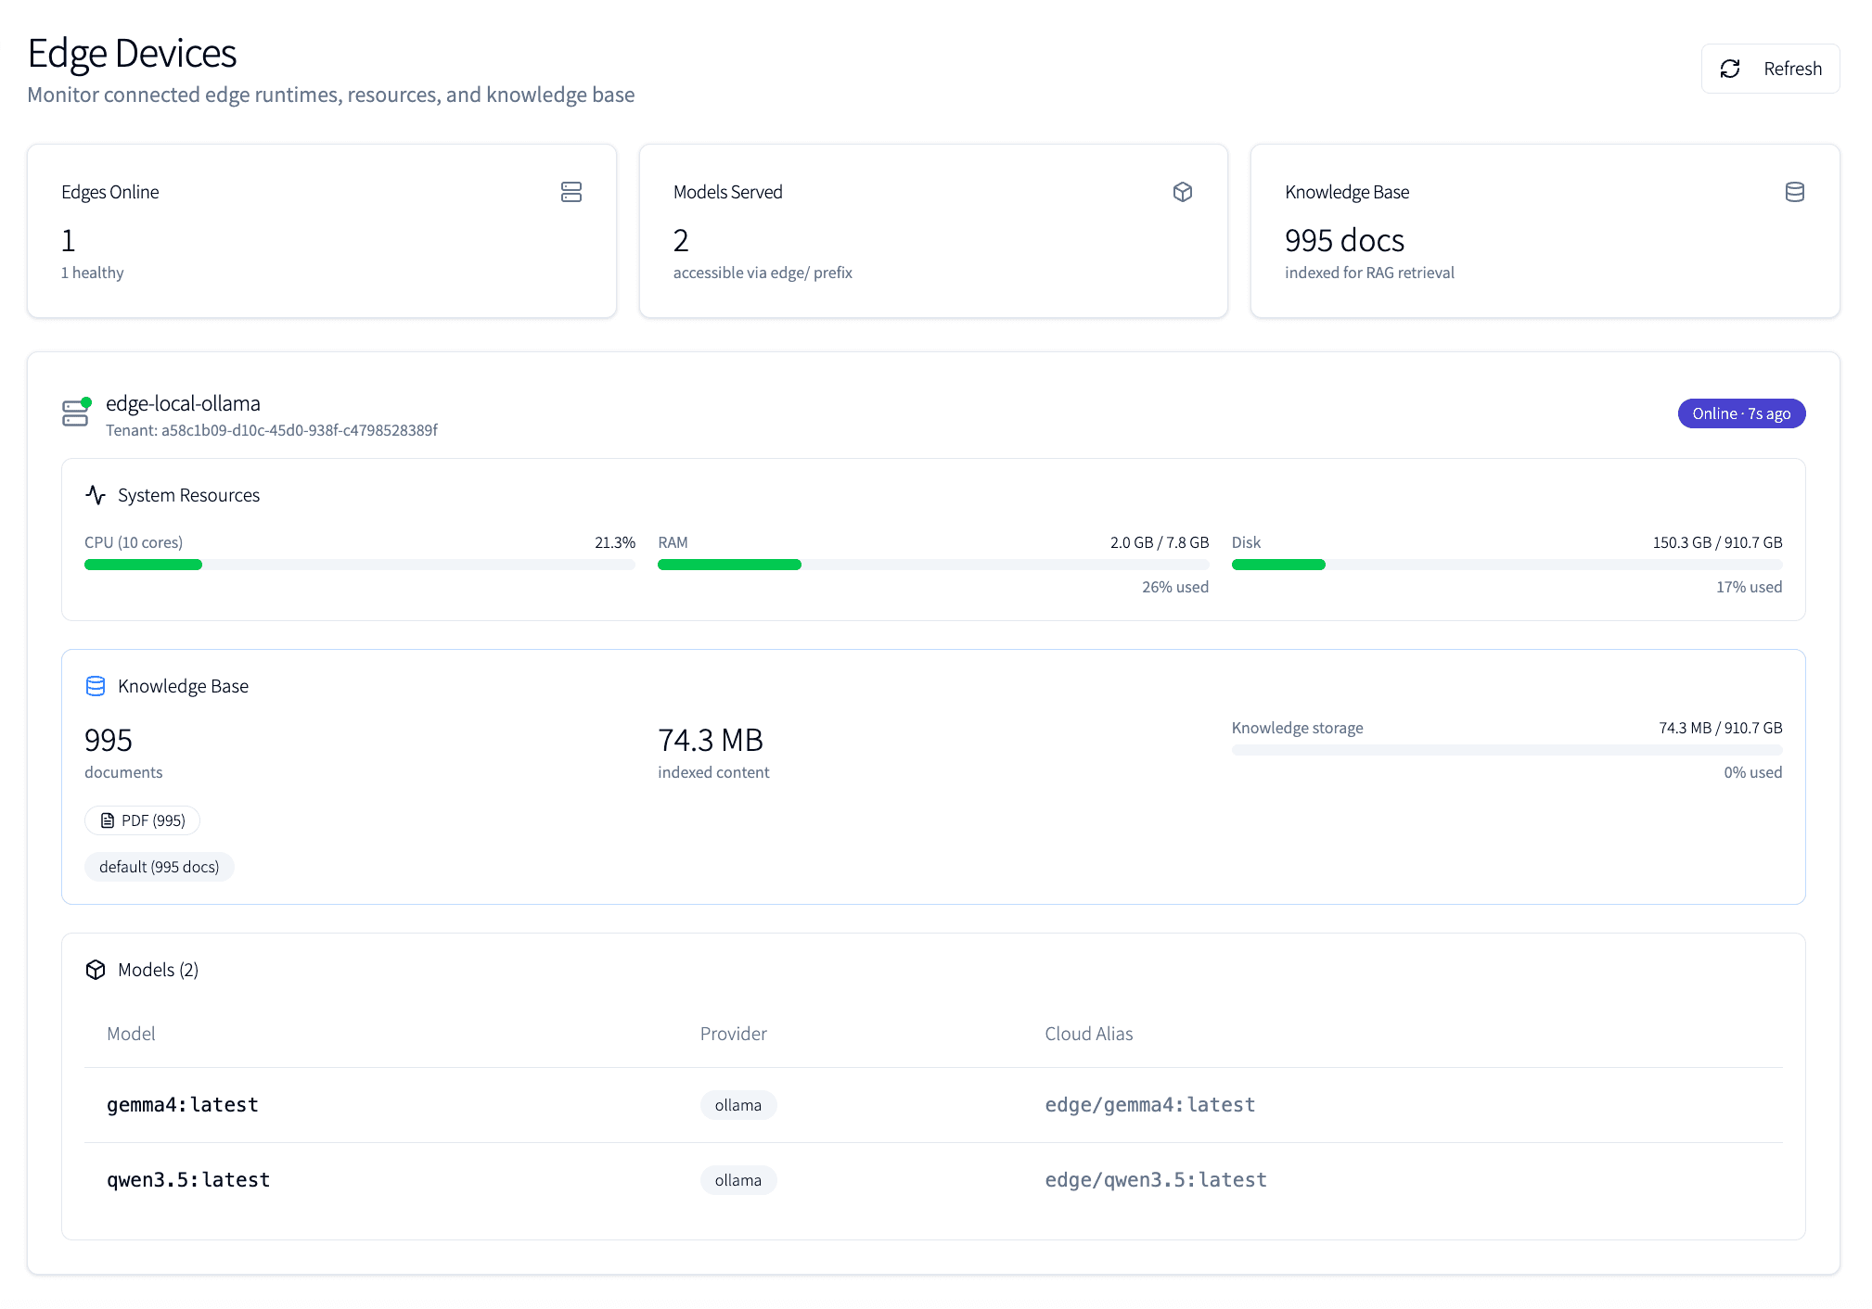Viewport: 1872px width, 1309px height.
Task: Click the 21.3% CPU value
Action: click(615, 542)
